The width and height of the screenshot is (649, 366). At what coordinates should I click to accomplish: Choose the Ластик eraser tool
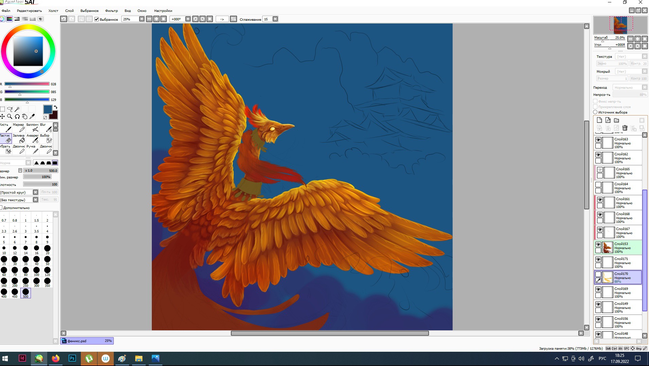(x=6, y=138)
